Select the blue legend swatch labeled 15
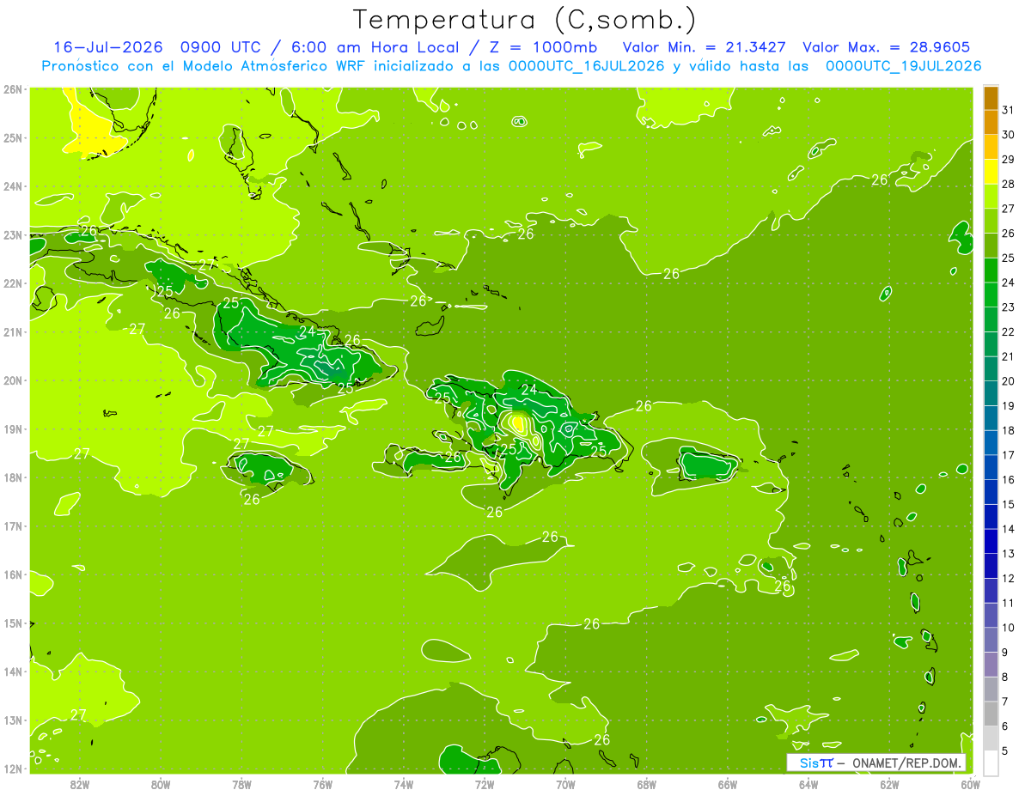1031x796 pixels. [x=991, y=492]
